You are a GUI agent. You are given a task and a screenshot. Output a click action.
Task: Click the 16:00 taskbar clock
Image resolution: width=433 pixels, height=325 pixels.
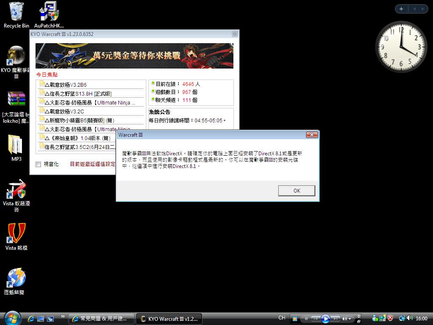(x=421, y=318)
